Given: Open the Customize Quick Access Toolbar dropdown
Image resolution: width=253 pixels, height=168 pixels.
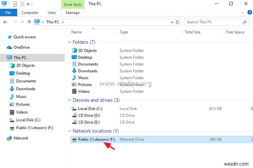Looking at the screenshot, I should point(28,4).
